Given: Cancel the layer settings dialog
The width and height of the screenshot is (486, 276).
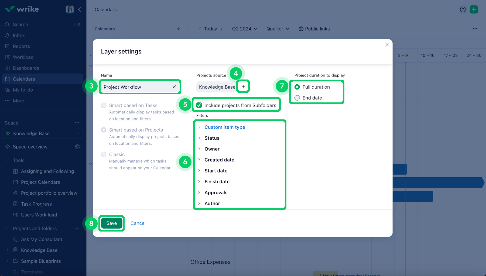Looking at the screenshot, I should (138, 223).
